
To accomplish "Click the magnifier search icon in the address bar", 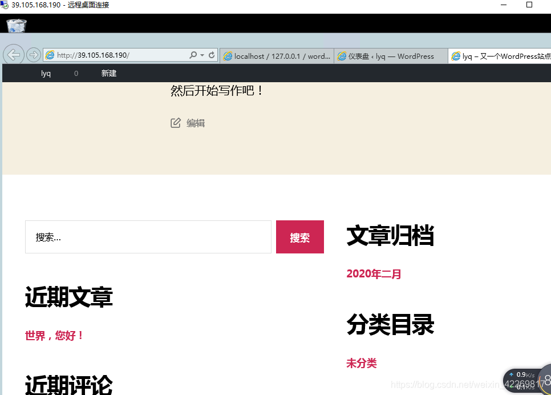I will (194, 55).
